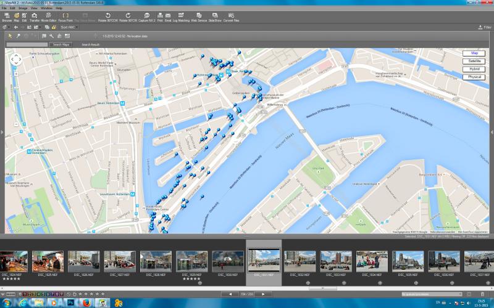Viewport: 494px width, 308px height.
Task: Open the Window menu
Action: 47,8
